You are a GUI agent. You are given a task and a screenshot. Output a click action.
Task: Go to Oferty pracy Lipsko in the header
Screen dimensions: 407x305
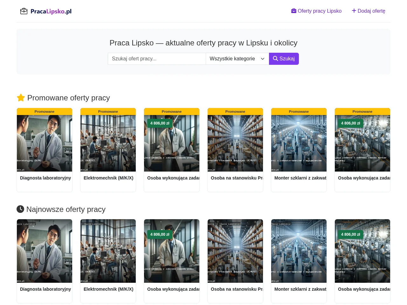[x=316, y=11]
